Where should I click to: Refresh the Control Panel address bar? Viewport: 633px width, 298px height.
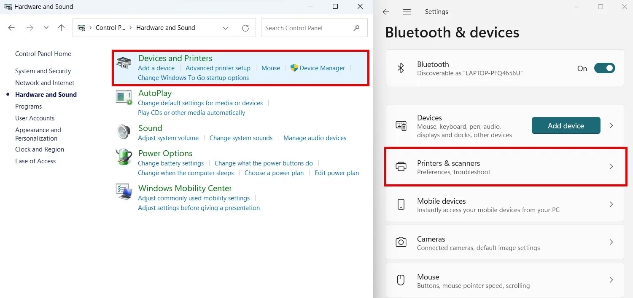point(245,28)
